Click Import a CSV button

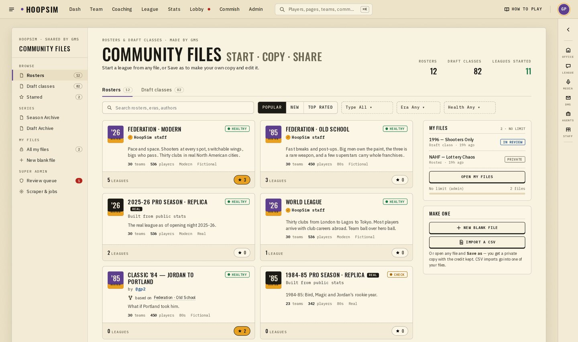(x=477, y=242)
